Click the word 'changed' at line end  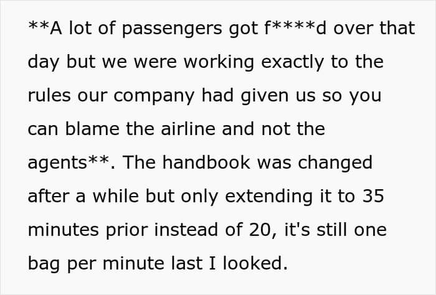point(335,164)
